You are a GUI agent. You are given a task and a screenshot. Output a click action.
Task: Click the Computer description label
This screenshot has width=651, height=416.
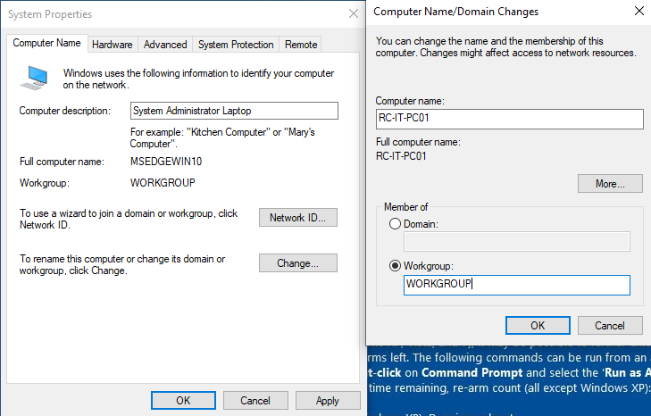pos(65,111)
